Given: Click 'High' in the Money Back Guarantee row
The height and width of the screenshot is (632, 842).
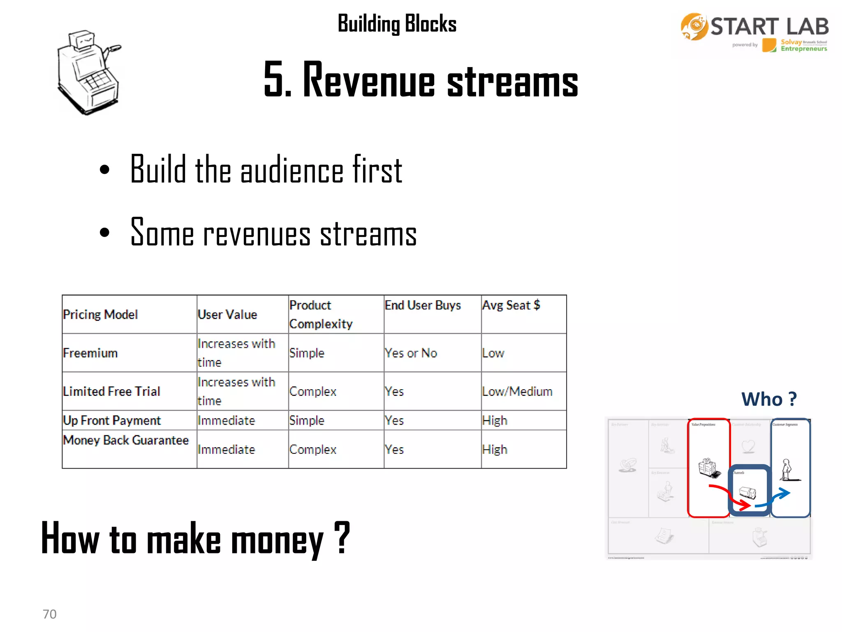Looking at the screenshot, I should point(524,449).
